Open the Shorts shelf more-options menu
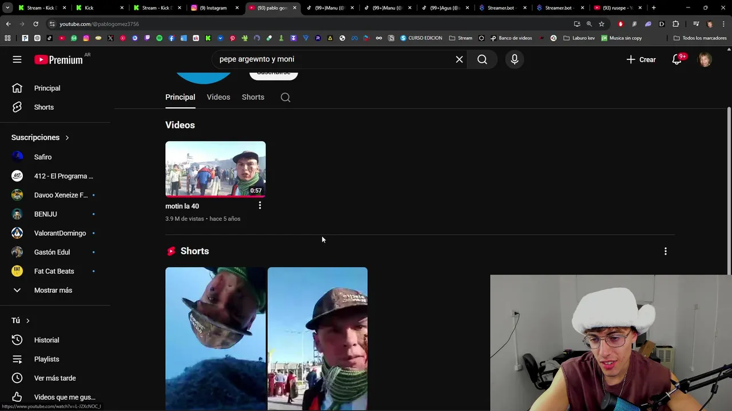This screenshot has width=732, height=411. pos(665,251)
